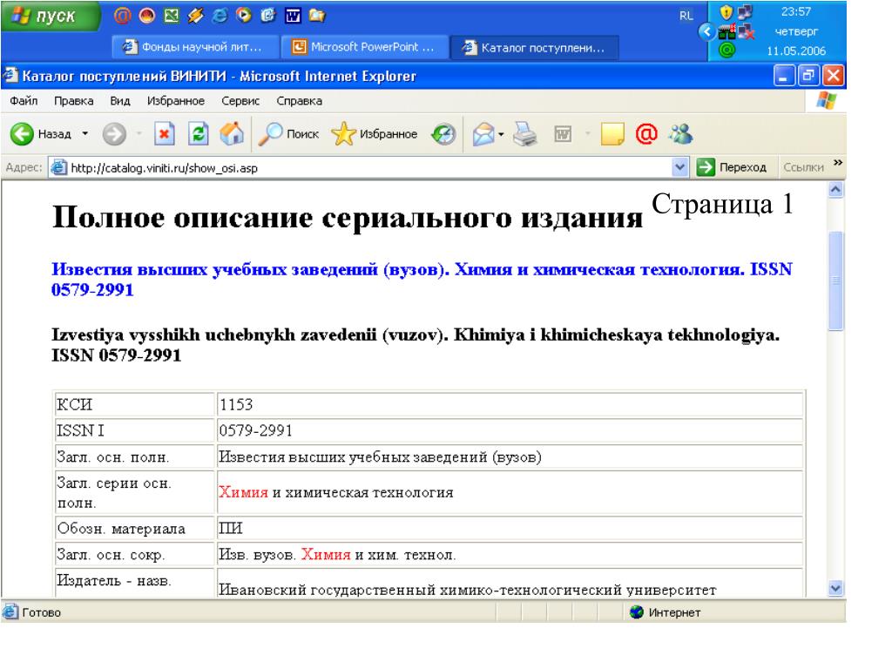Screen dimensions: 892x669
Task: Open the blue Известия высших учебных заведений link
Action: coord(422,280)
